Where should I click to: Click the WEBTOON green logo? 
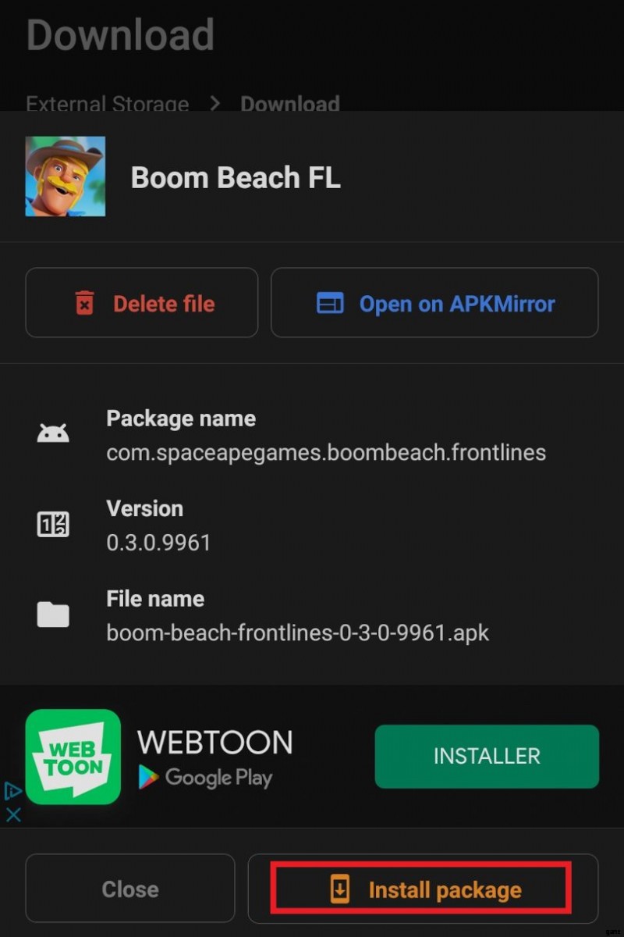pyautogui.click(x=73, y=757)
